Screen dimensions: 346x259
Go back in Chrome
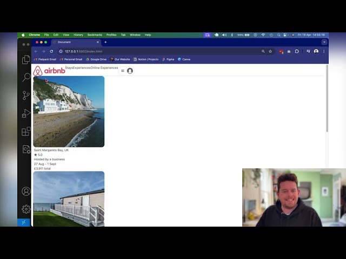36,51
